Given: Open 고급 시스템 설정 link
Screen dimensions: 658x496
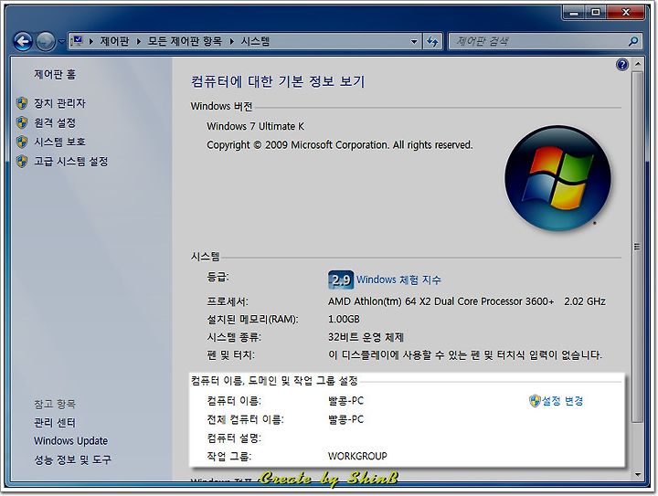Looking at the screenshot, I should [x=71, y=162].
